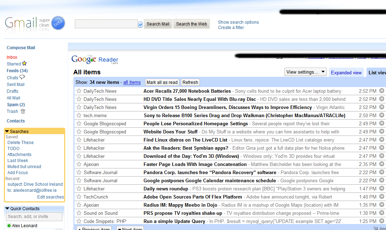The height and width of the screenshot is (230, 386).
Task: Star the tech.meme Sony Walkman item
Action: pyautogui.click(x=79, y=115)
